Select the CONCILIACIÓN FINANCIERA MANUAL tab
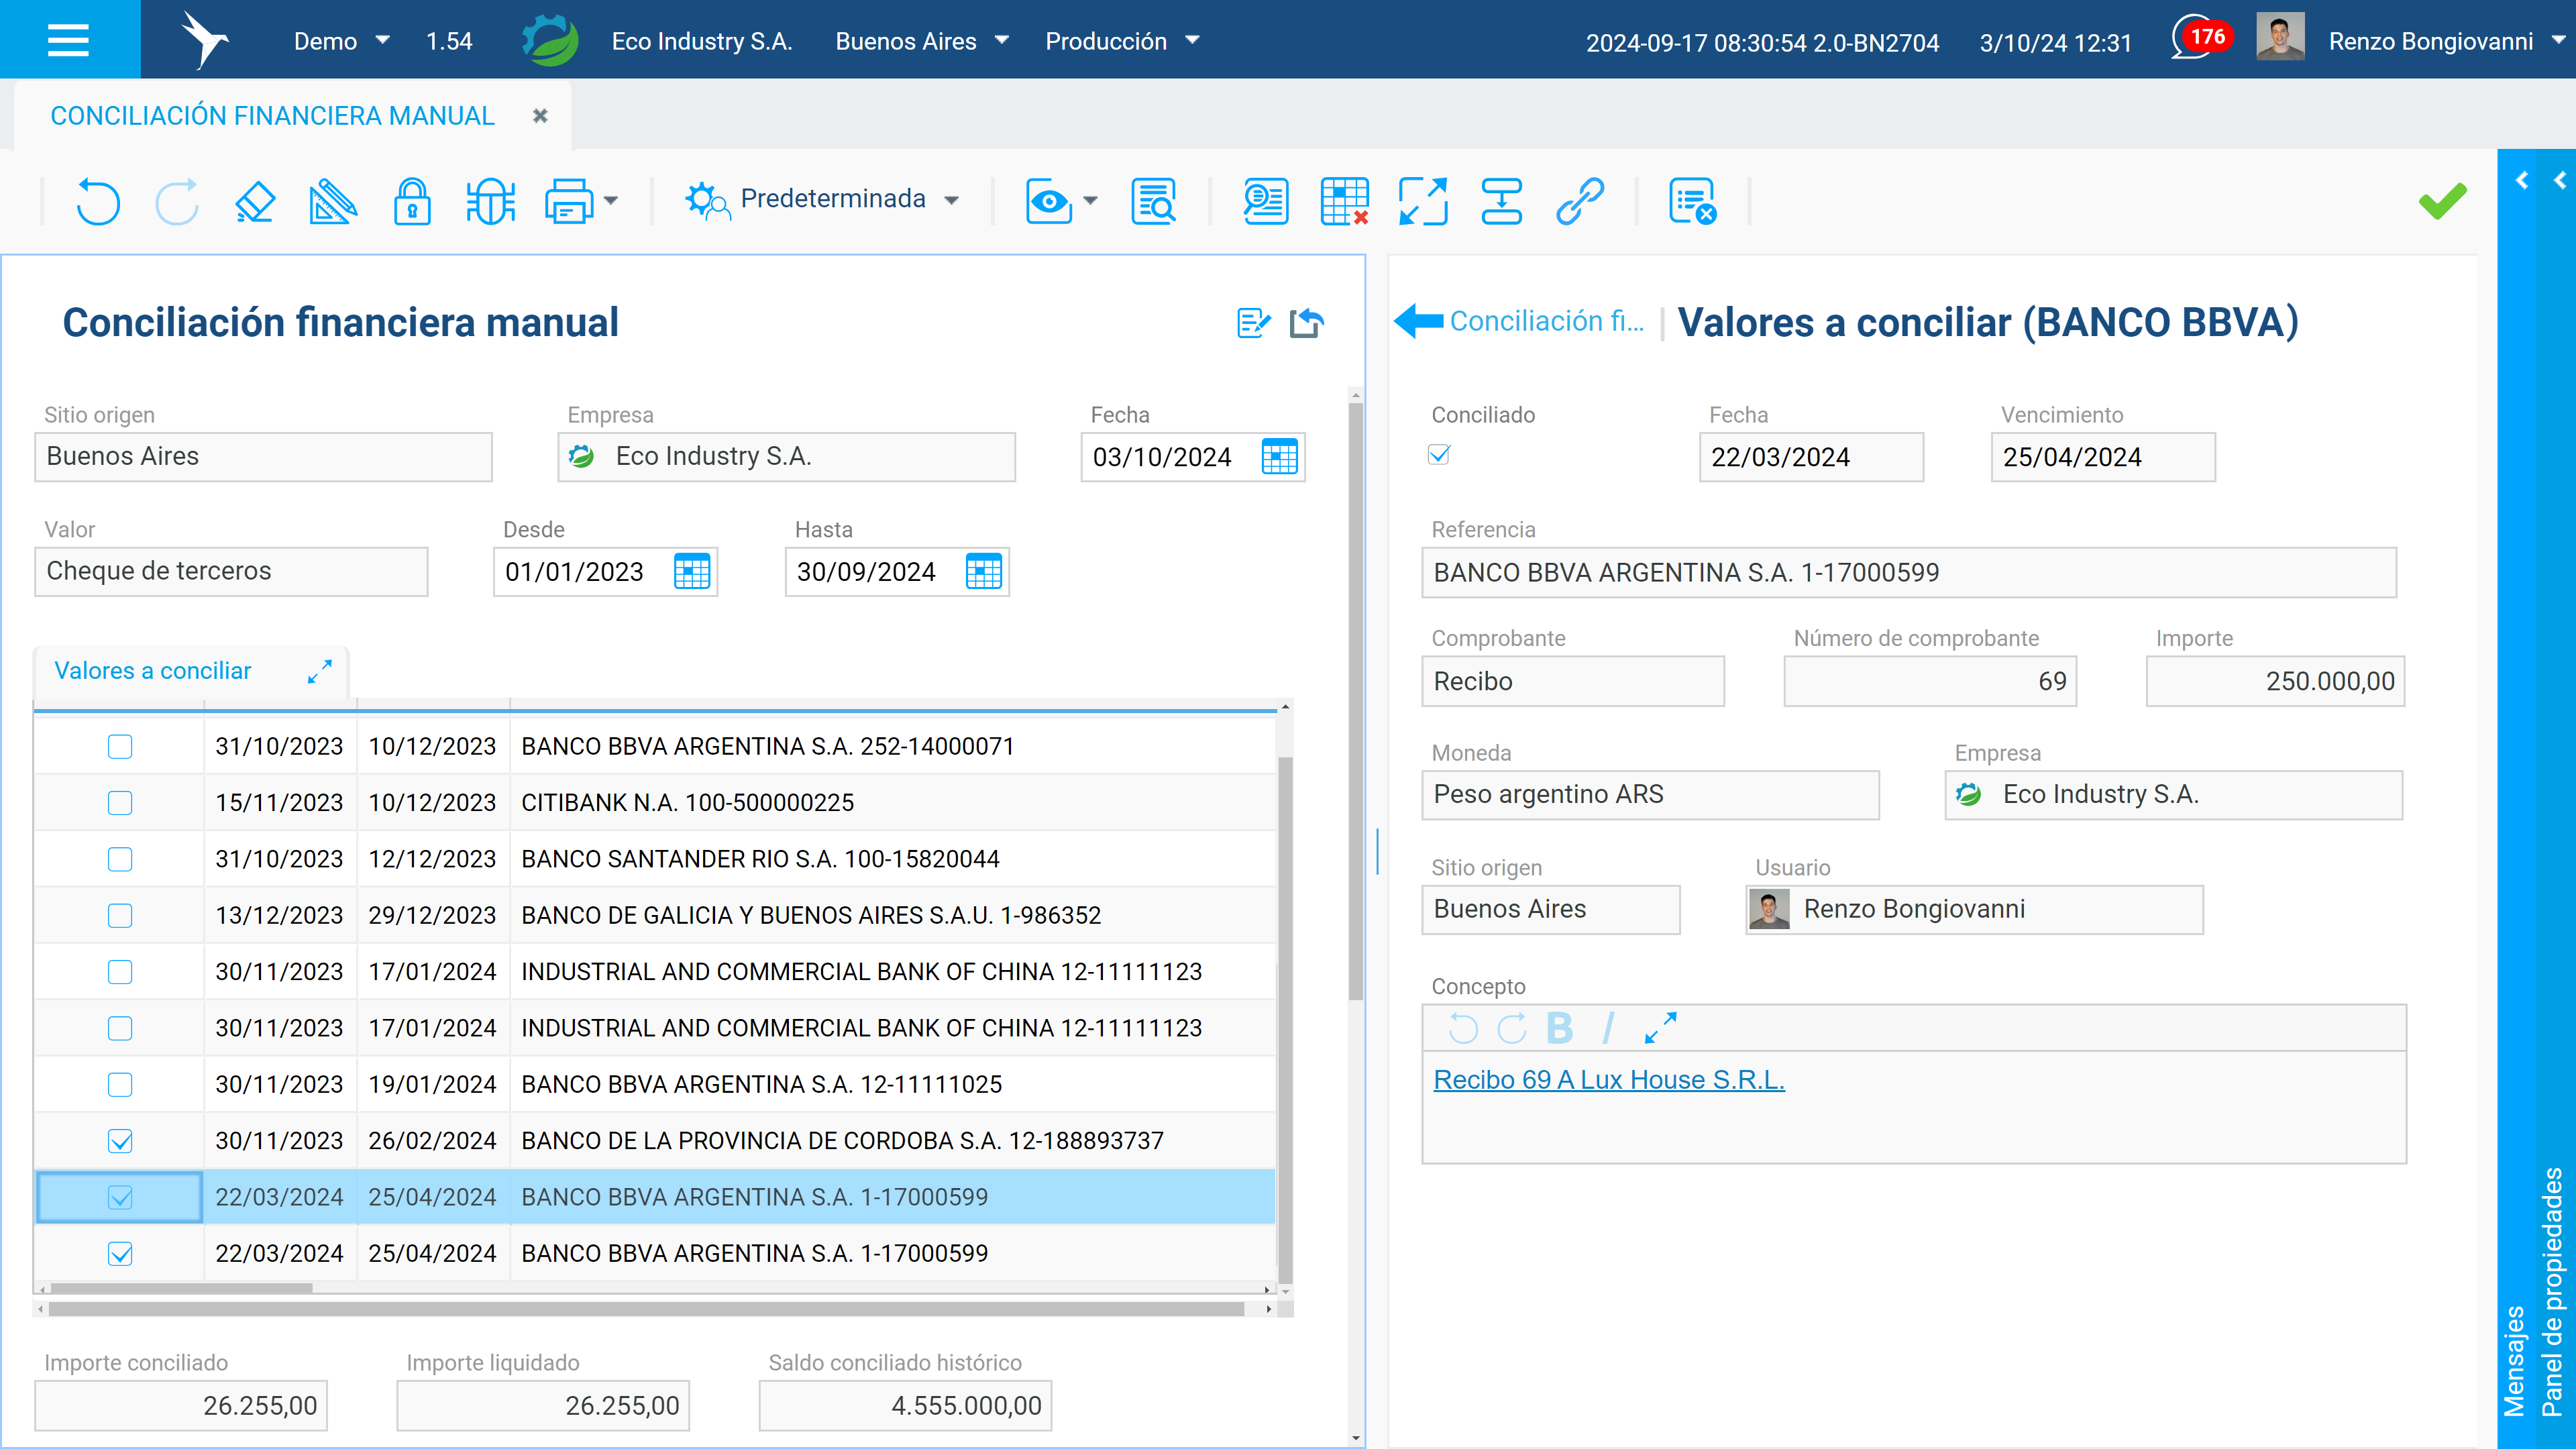Viewport: 2576px width, 1449px height. point(272,116)
